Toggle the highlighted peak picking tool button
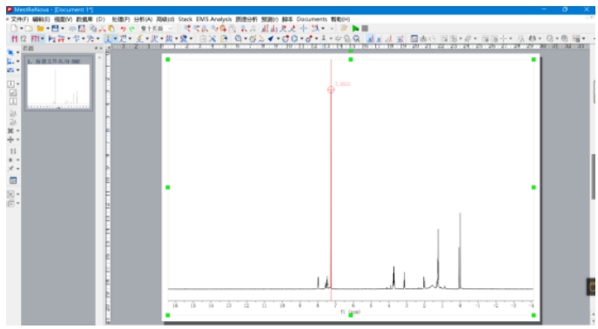This screenshot has height=329, width=598. tap(108, 38)
